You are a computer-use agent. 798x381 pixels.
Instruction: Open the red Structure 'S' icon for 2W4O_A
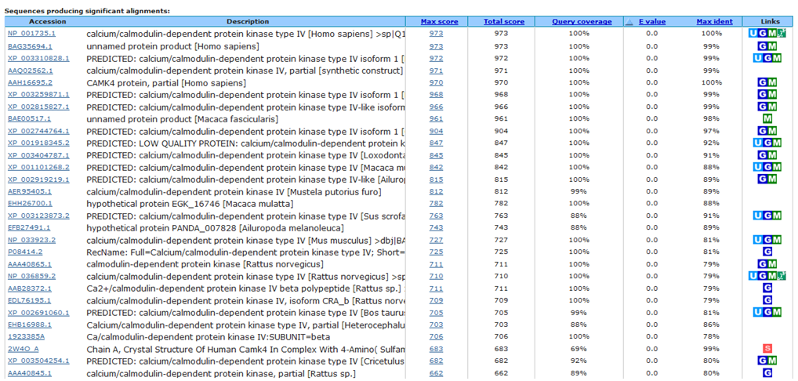pos(767,349)
